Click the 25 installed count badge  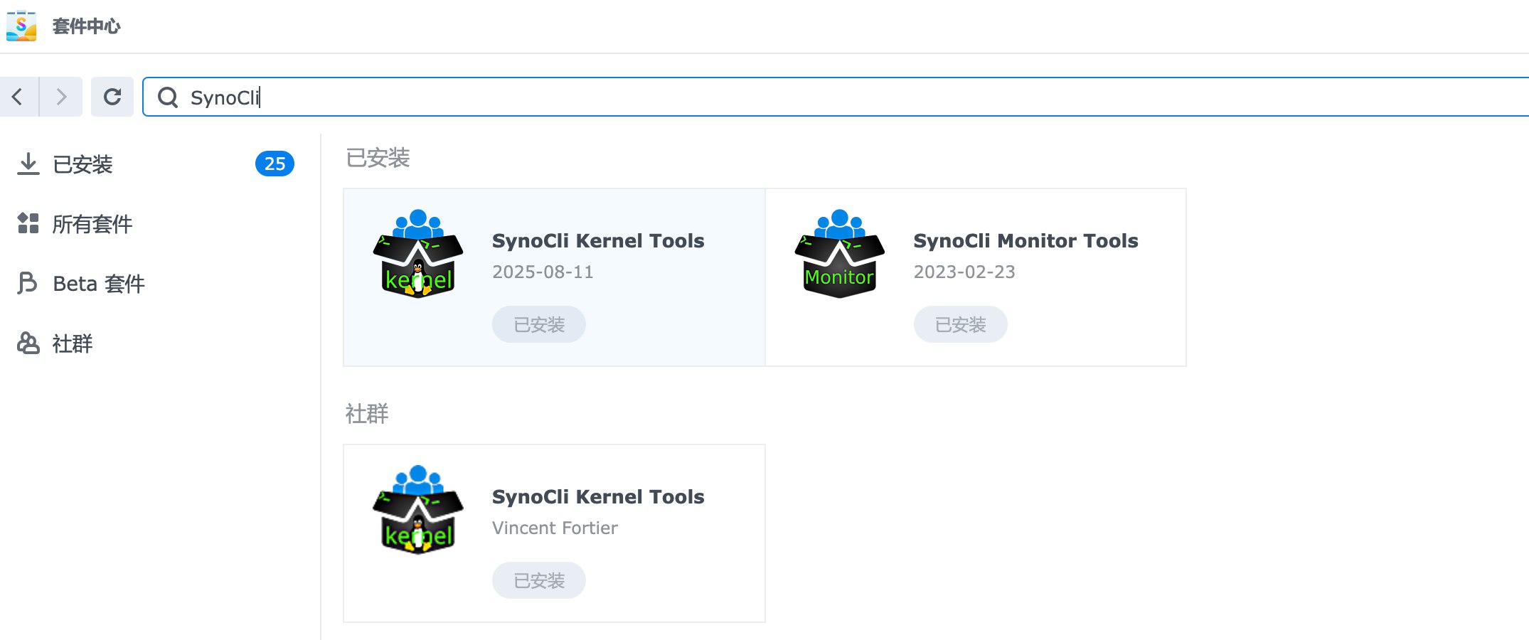(275, 164)
